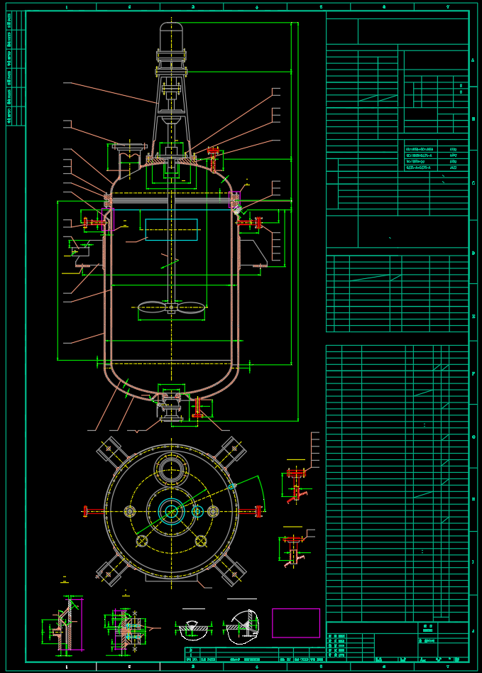Viewport: 482px width, 673px height.
Task: Select the red flange on plan view's left
Action: pyautogui.click(x=86, y=510)
